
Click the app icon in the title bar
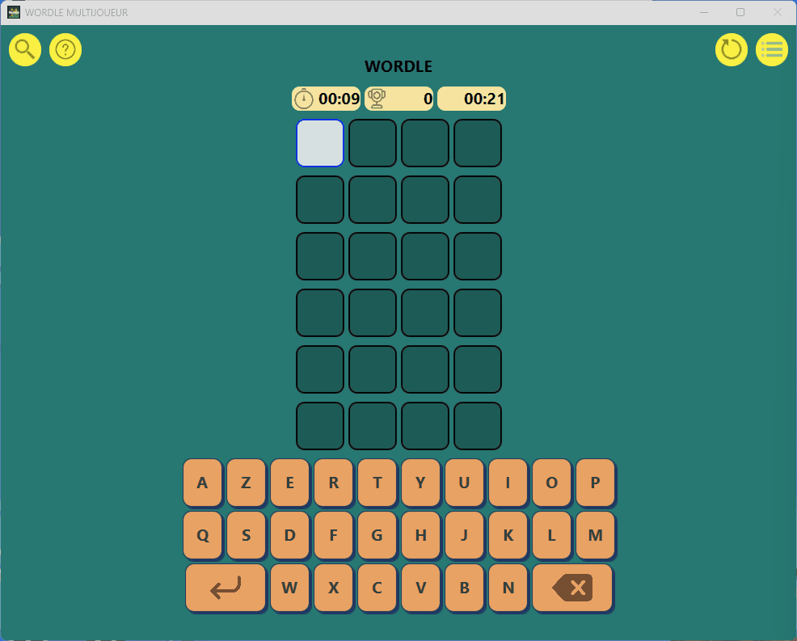(x=14, y=12)
